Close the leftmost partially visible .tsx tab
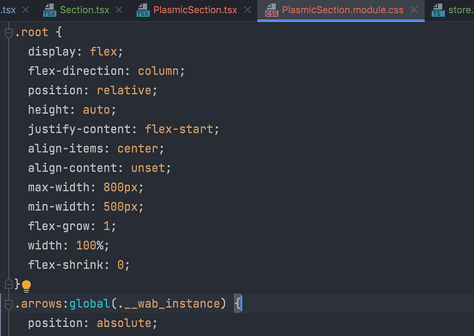The width and height of the screenshot is (474, 336). [x=25, y=11]
